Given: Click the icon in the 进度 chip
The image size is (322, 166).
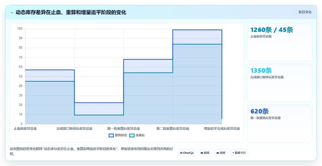Looking at the screenshot, I should click(x=217, y=153).
